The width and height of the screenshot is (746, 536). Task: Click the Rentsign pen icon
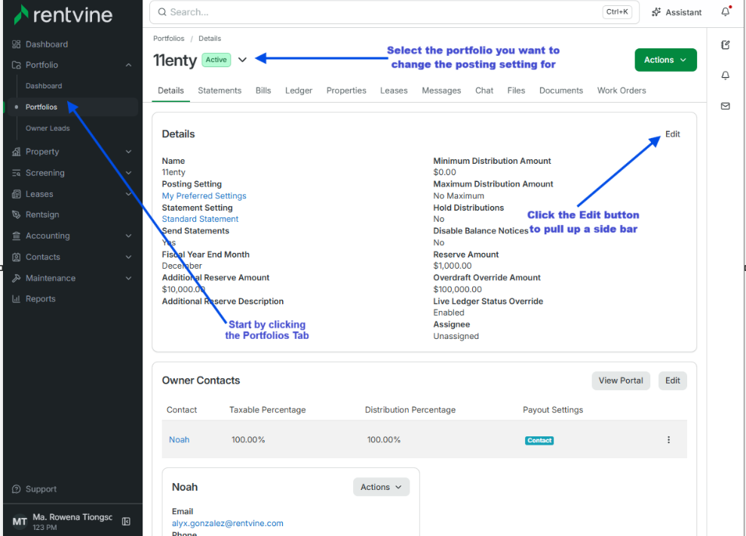coord(16,214)
